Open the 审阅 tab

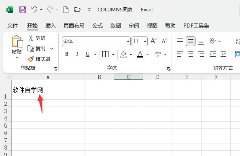134,26
